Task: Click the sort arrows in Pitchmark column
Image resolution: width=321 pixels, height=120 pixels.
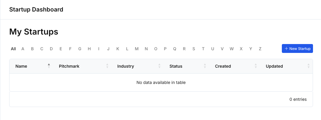Action: point(107,66)
